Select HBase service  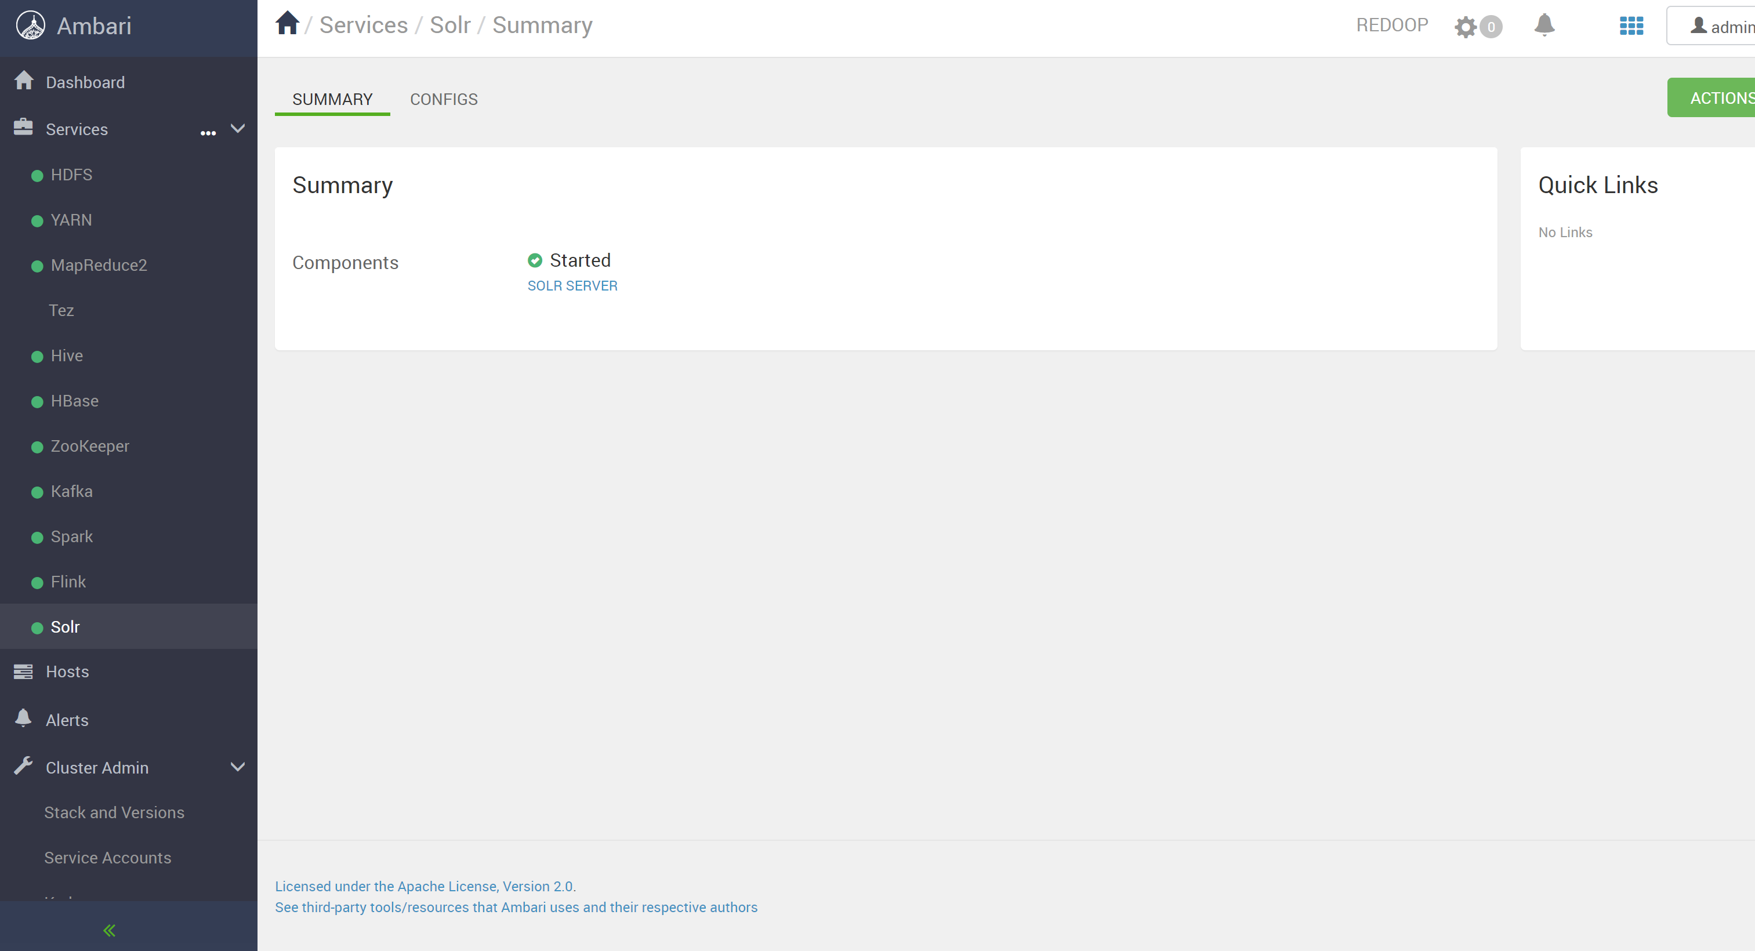pos(75,401)
